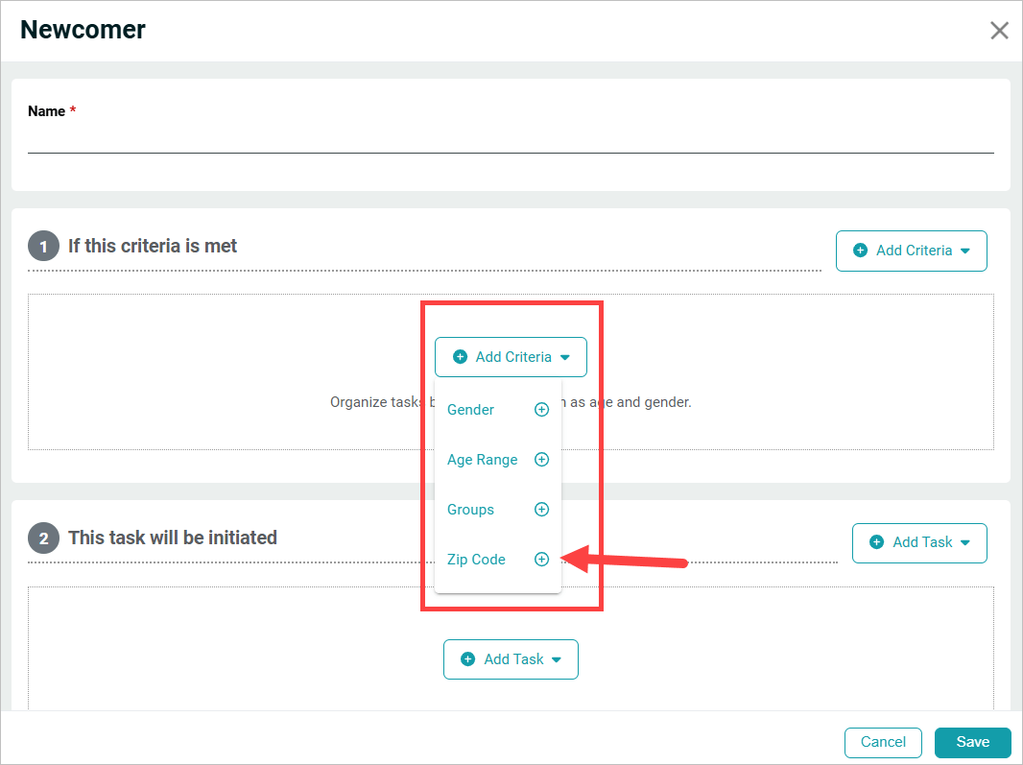Click the 'This task will be initiated' heading
This screenshot has width=1023, height=765.
click(x=173, y=538)
